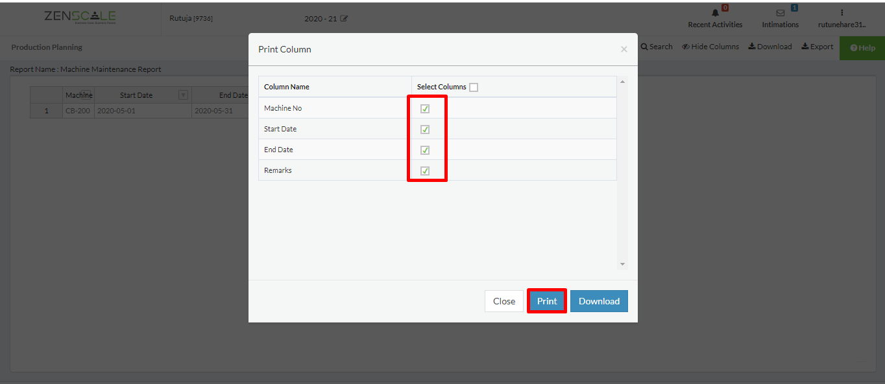Click the Search toolbar option
Viewport: 885px width, 384px height.
pyautogui.click(x=657, y=47)
